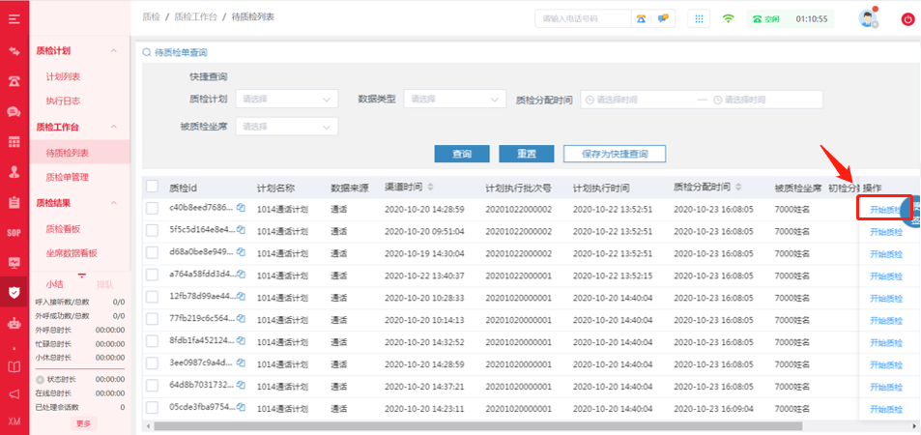This screenshot has width=921, height=435.
Task: Tick the select-all checkbox in table header
Action: coord(152,187)
